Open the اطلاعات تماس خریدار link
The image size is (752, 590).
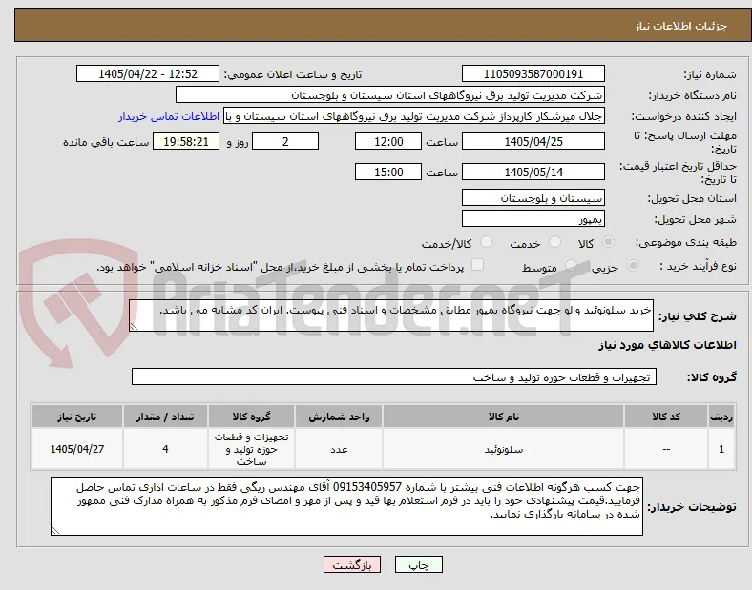point(169,116)
